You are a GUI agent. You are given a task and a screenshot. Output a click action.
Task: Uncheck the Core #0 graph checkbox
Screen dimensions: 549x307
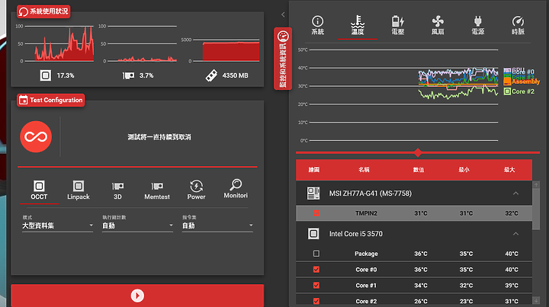pos(316,269)
